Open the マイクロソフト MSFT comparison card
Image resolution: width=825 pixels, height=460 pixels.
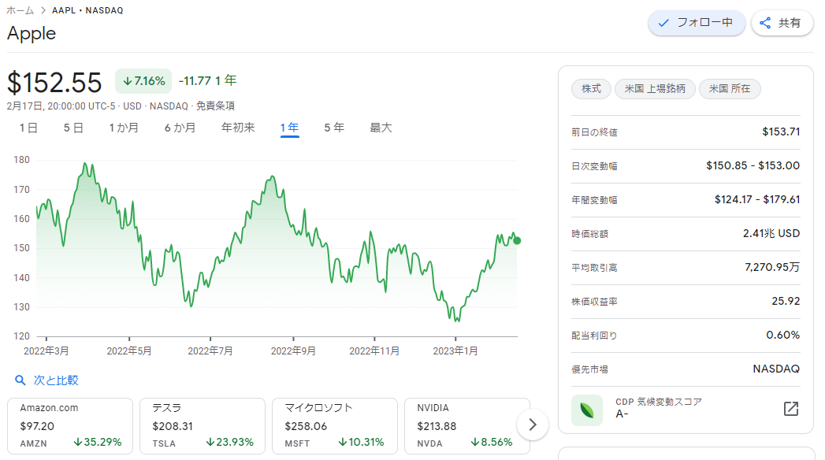coord(335,426)
